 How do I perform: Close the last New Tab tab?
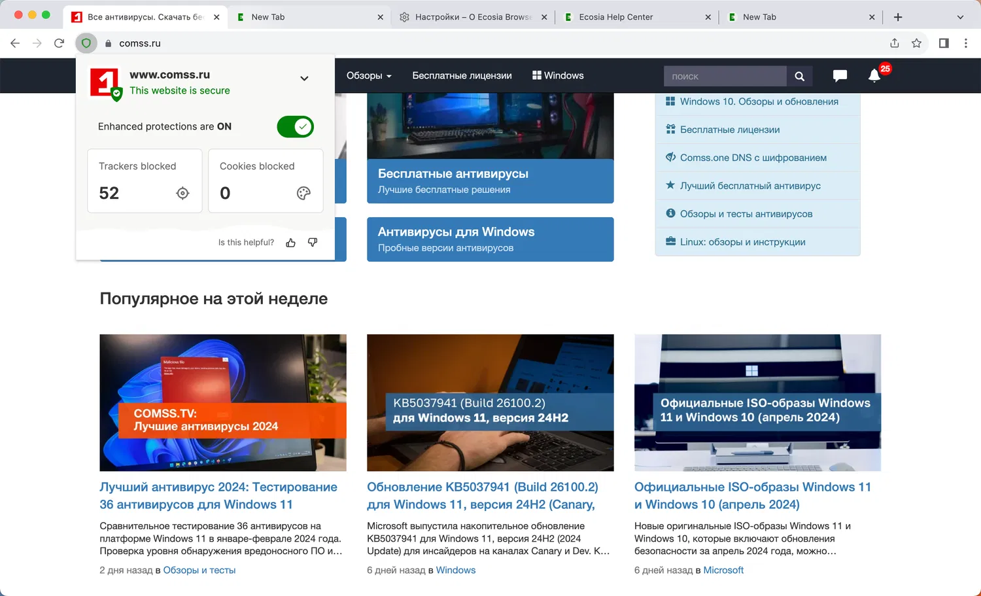872,17
